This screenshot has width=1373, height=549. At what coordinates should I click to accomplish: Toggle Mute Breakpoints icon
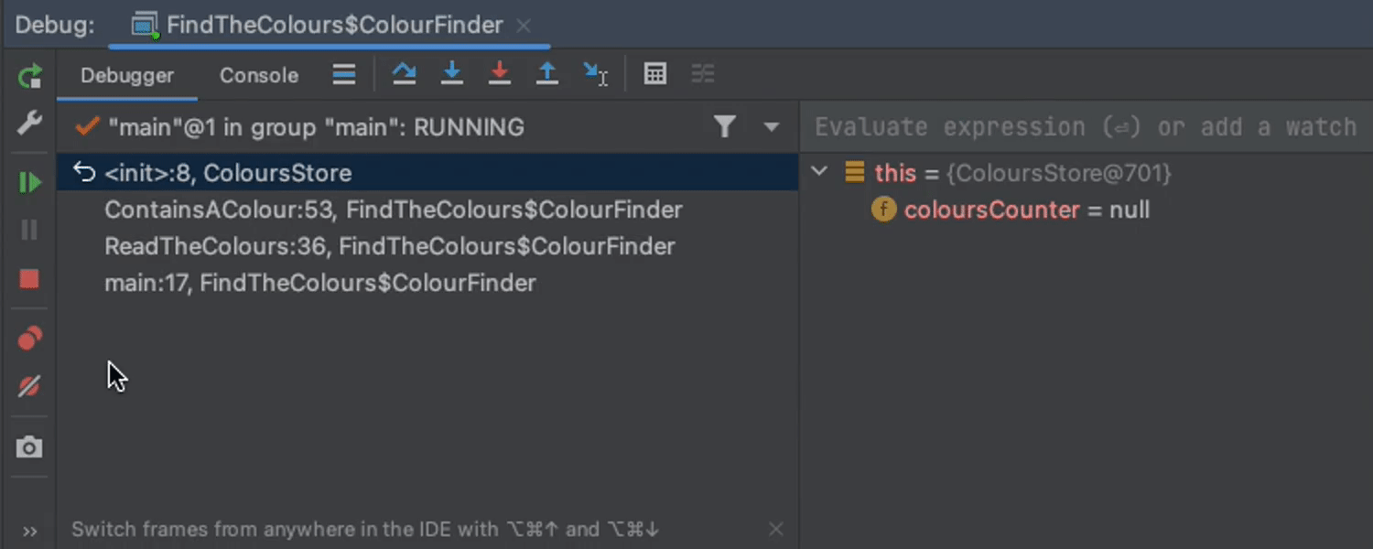(x=30, y=386)
